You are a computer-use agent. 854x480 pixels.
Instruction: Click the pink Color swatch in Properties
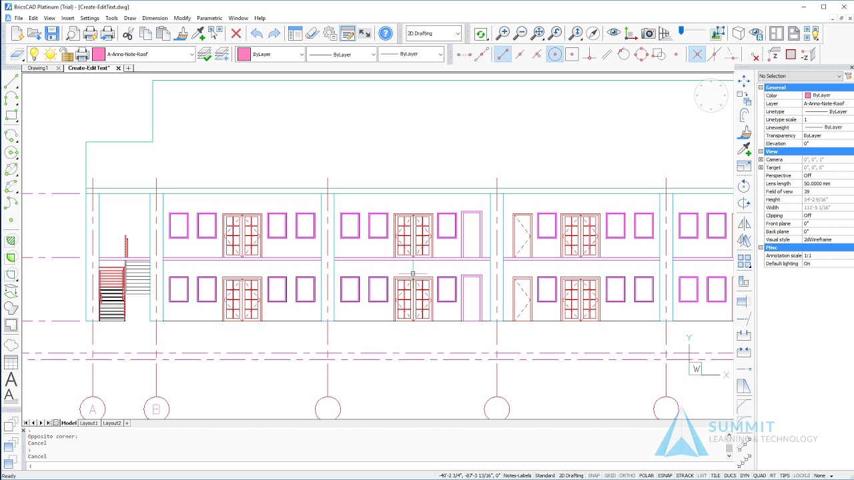(x=807, y=95)
